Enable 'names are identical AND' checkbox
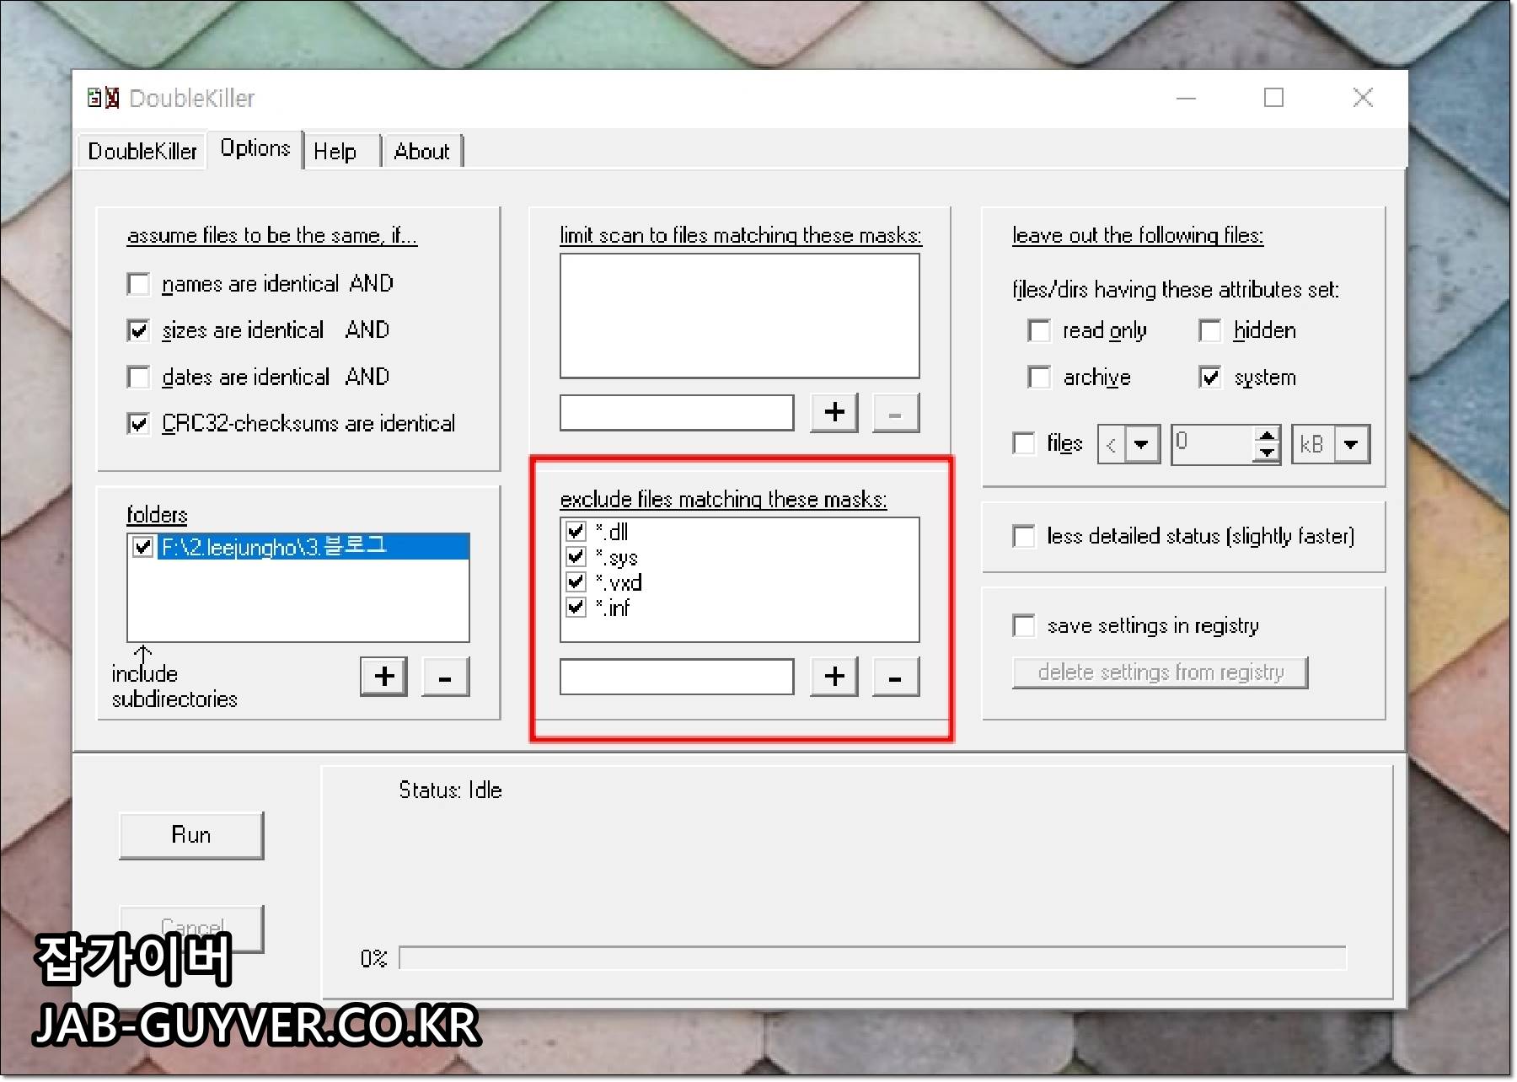Screen dimensions: 1517x1082 click(x=138, y=284)
